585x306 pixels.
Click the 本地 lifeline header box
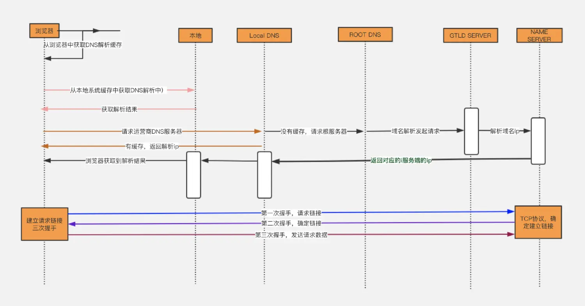pyautogui.click(x=195, y=35)
